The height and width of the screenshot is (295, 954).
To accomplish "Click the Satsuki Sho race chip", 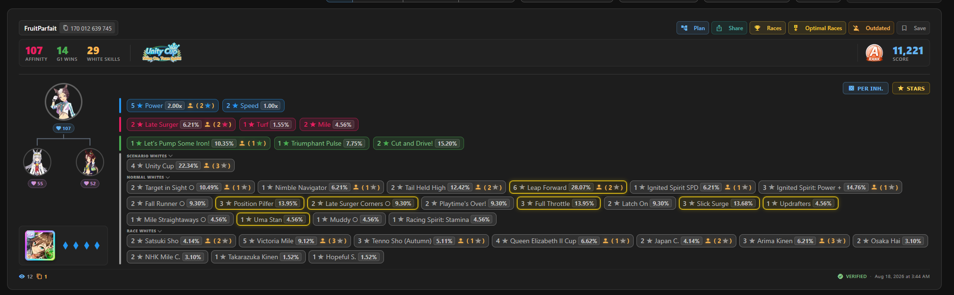I will coord(181,241).
